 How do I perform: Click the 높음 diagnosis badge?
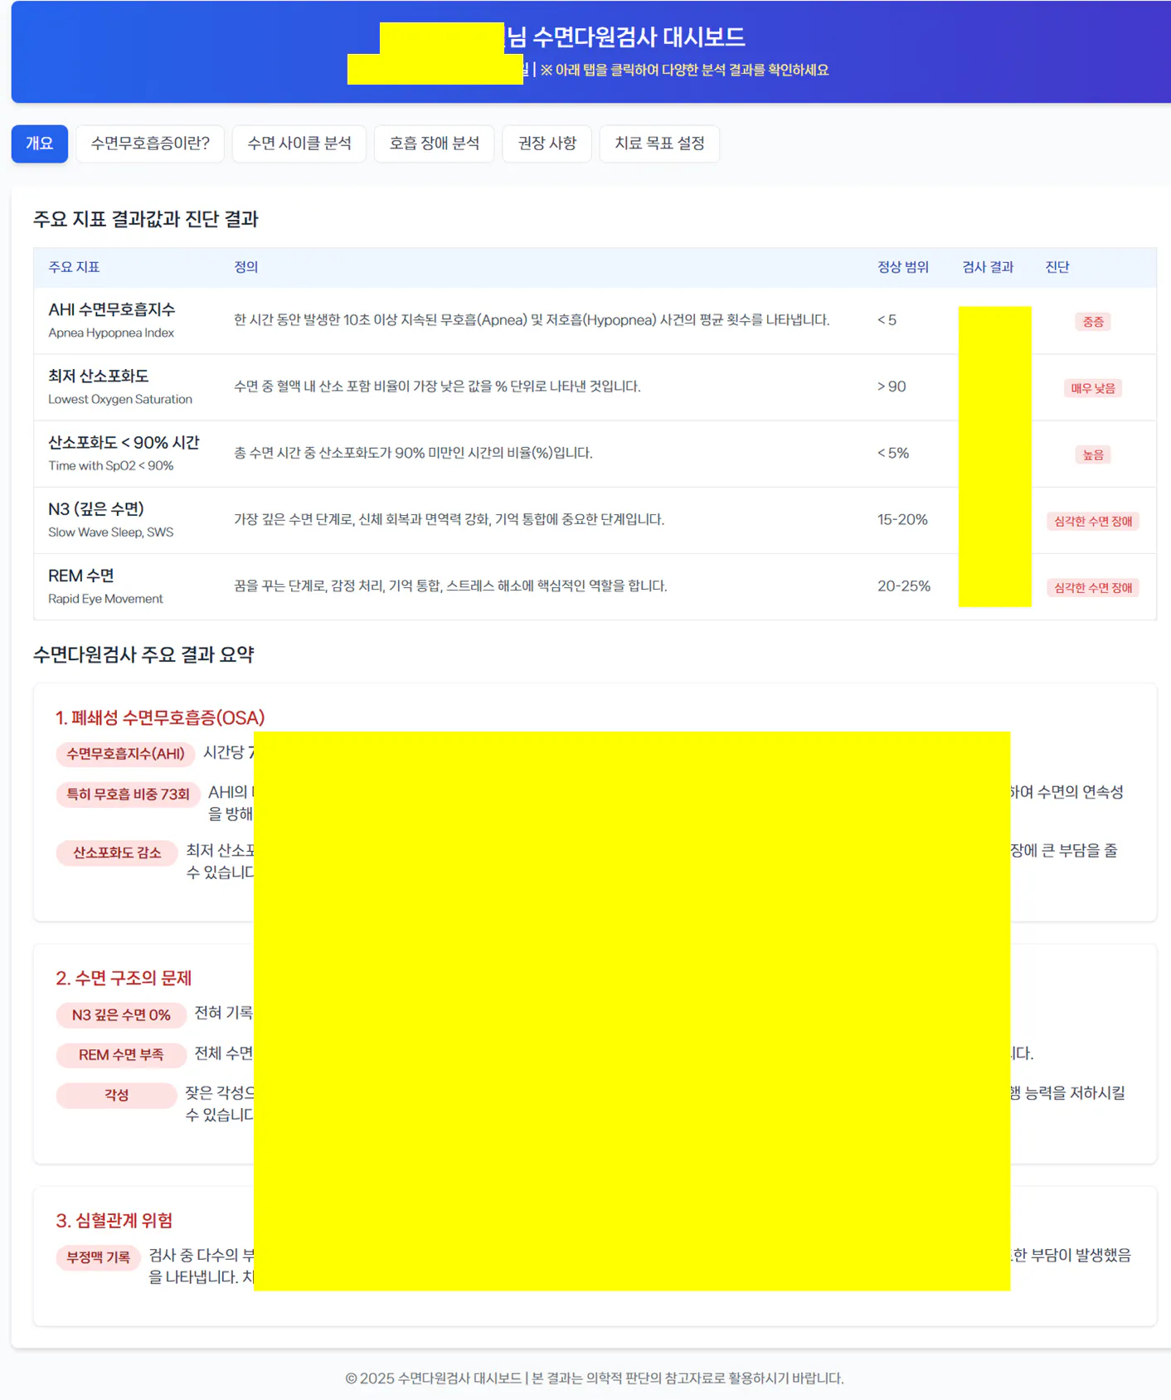click(x=1093, y=455)
